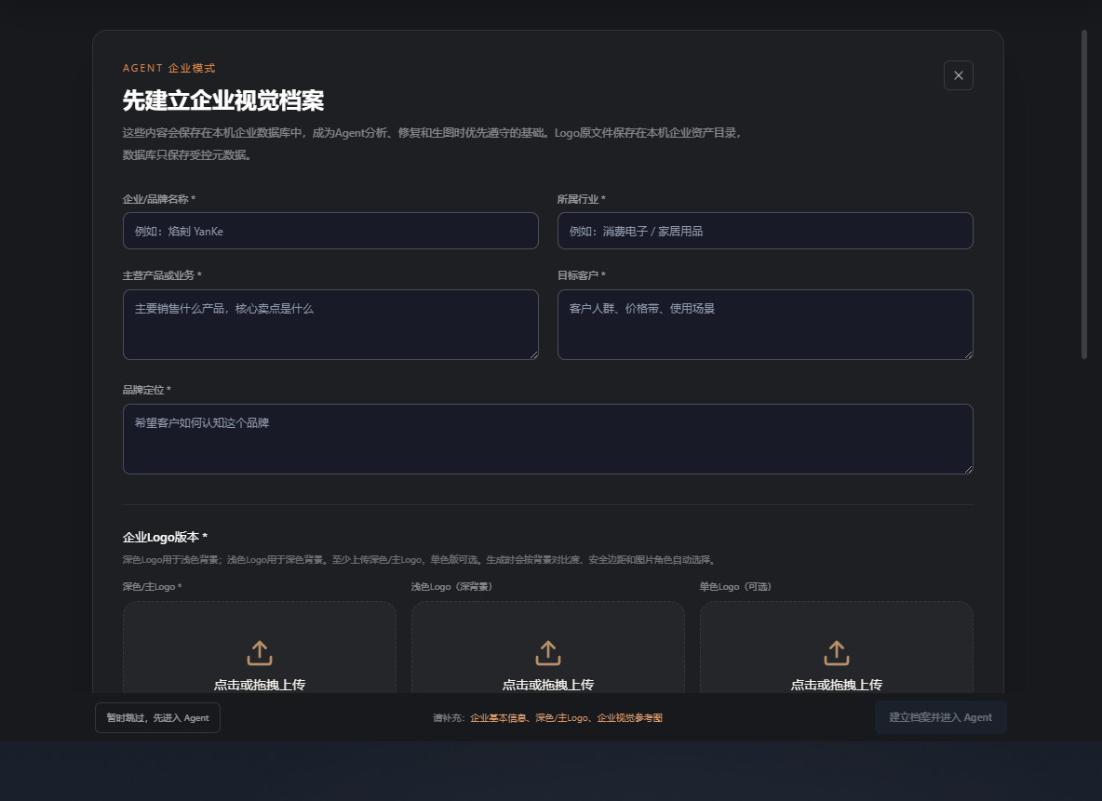Viewport: 1102px width, 801px height.
Task: Click resize handle of 品牌定位 text area
Action: coord(968,469)
